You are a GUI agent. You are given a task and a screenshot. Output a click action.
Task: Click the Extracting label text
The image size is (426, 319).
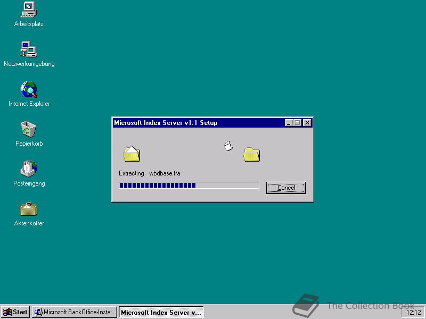(x=132, y=173)
